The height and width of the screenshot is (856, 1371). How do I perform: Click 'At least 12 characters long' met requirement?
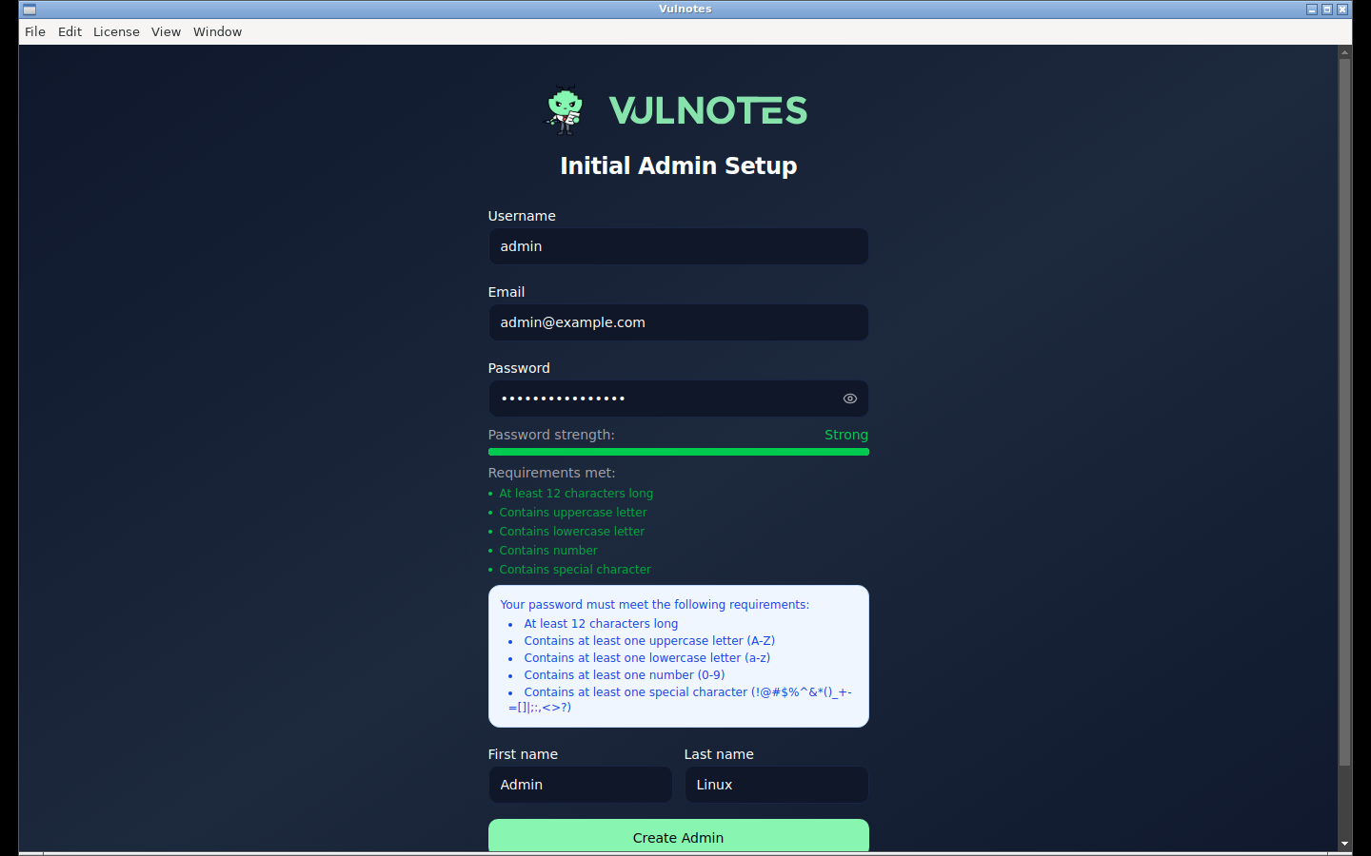click(576, 494)
